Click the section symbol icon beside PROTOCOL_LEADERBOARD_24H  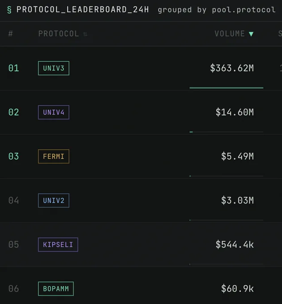coord(9,10)
